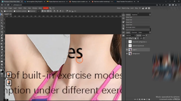
Task: Show the 'Mehrere Sportmodi' text layer
Action: point(127,46)
